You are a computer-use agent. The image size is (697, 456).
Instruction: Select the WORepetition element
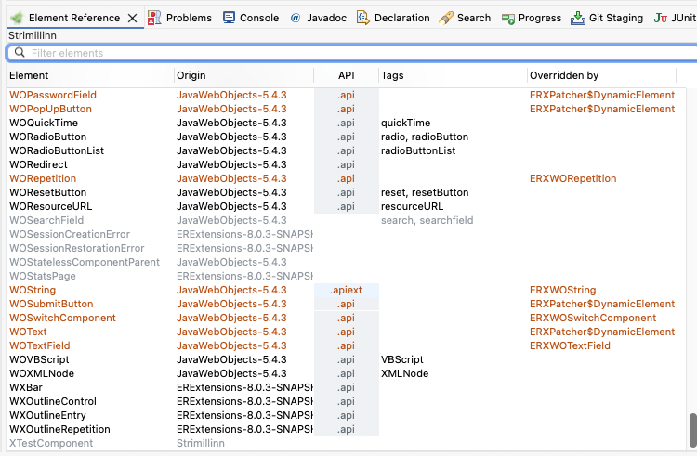click(x=43, y=178)
